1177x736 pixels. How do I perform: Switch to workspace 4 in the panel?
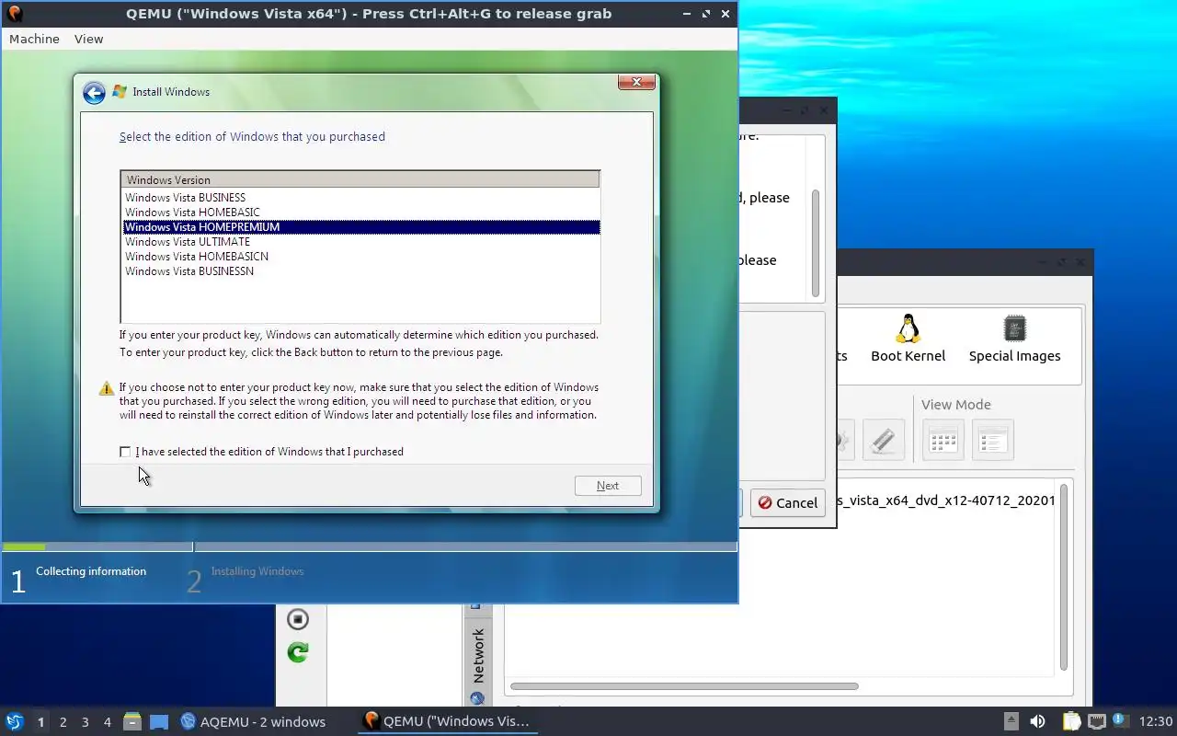[107, 722]
